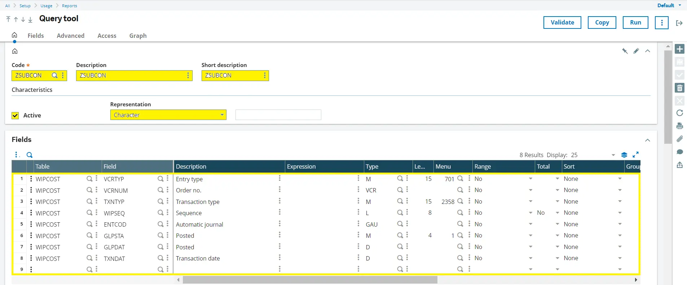Go to previous record arrow
The image size is (687, 285).
point(16,19)
